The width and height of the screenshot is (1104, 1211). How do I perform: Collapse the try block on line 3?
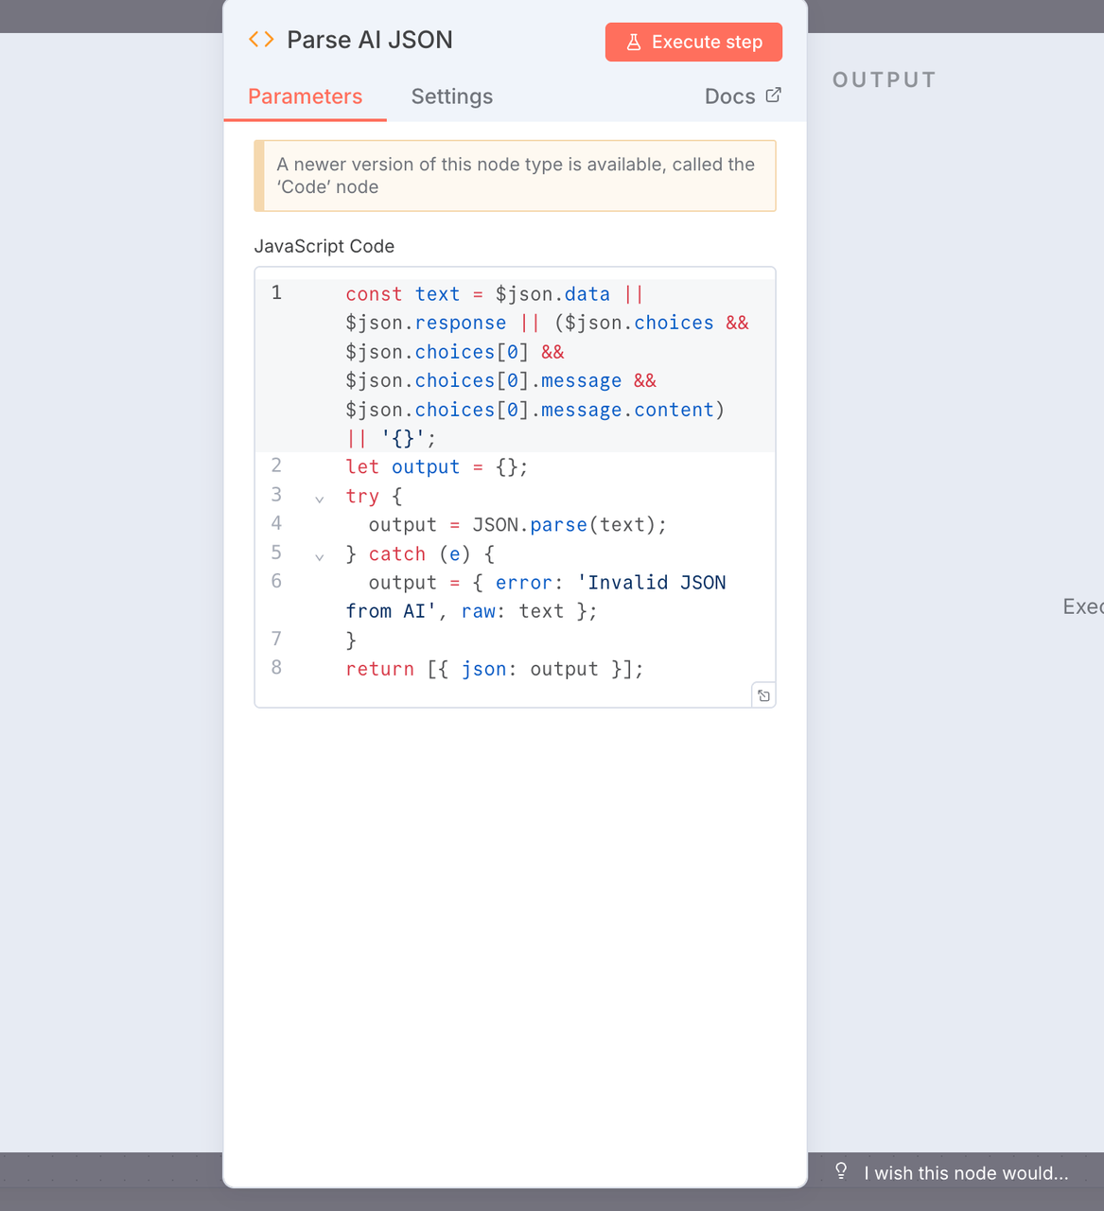[x=320, y=499]
